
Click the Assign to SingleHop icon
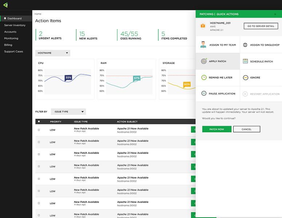click(245, 45)
